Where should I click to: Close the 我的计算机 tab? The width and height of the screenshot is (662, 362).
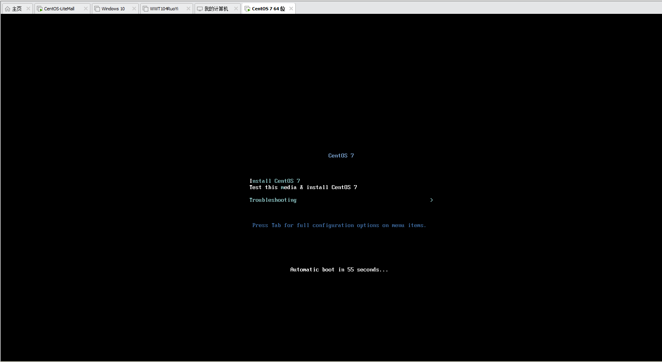click(x=236, y=9)
